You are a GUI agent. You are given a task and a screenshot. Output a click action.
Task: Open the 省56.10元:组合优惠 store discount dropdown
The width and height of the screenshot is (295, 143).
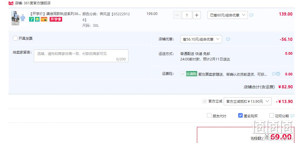click(x=201, y=39)
